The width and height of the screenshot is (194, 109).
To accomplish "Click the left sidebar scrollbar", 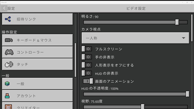I will point(75,60).
